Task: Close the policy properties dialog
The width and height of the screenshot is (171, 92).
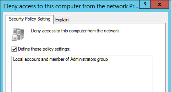Action: 160,5
